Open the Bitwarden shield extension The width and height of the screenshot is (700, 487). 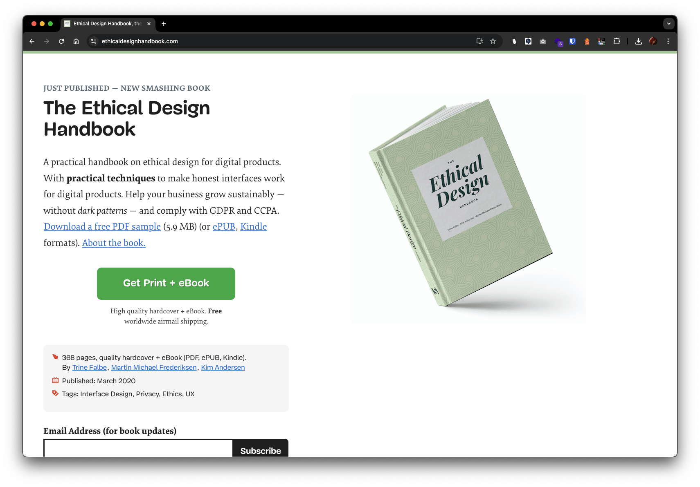point(572,41)
